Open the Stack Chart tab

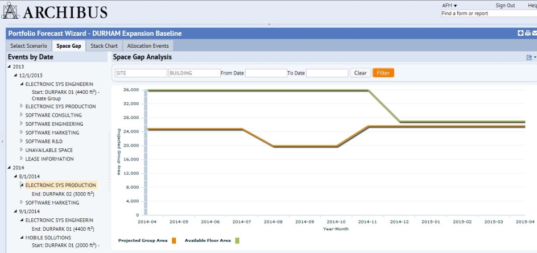click(104, 46)
